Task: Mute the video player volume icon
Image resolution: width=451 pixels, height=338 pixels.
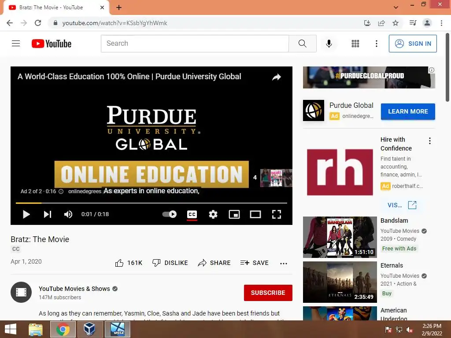Action: (x=68, y=214)
